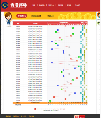This screenshot has height=118, width=101.
Task: Open the 平台公告 announcements menu item
Action: coord(78,5)
